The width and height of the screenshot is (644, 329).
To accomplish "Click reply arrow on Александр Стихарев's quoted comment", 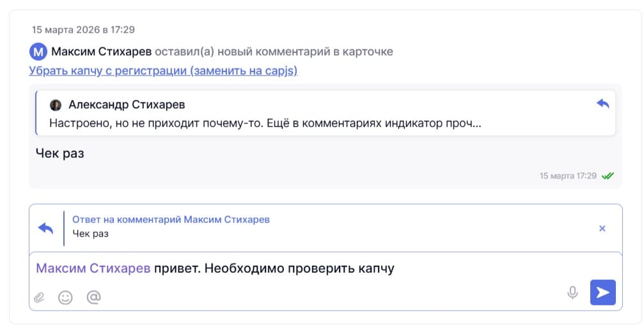I will tap(602, 103).
